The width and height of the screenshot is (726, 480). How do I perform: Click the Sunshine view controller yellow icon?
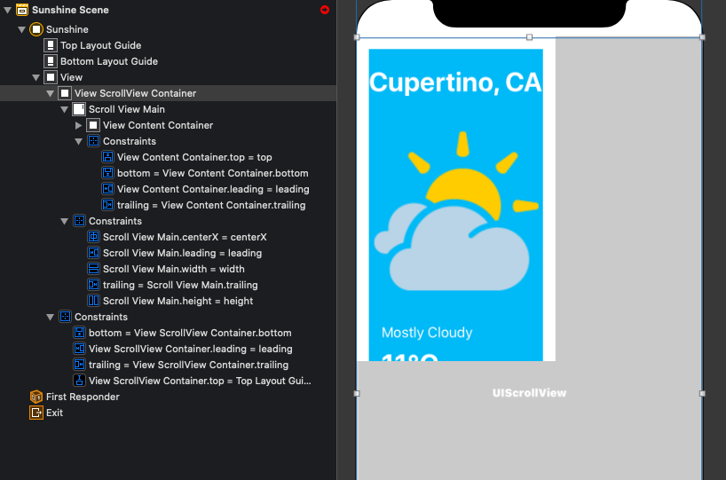pos(36,29)
